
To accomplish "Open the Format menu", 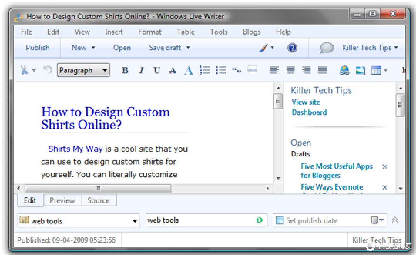I will click(x=149, y=32).
